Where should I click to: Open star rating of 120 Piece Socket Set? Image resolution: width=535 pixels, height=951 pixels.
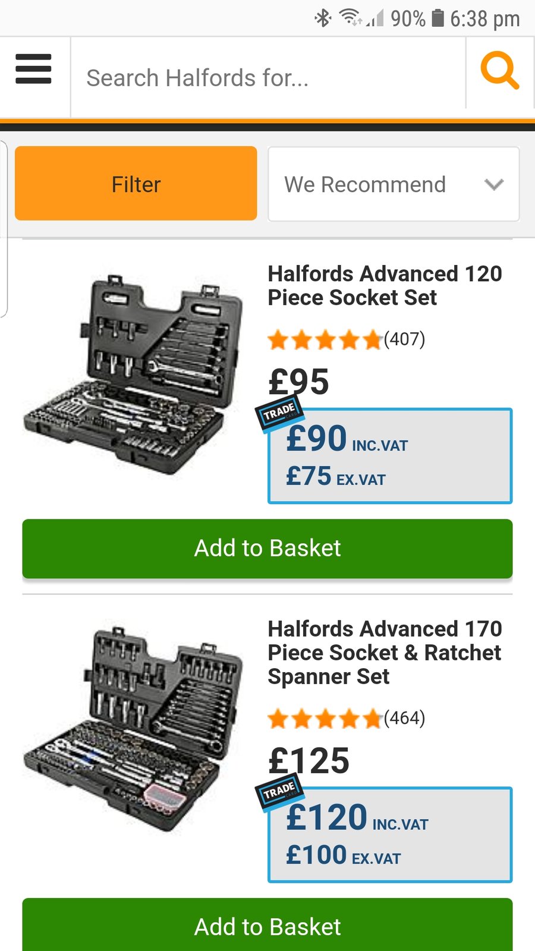[x=325, y=340]
